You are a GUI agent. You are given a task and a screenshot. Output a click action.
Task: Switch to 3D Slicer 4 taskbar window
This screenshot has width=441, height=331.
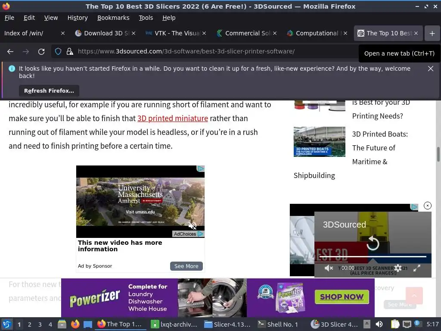coord(334,324)
